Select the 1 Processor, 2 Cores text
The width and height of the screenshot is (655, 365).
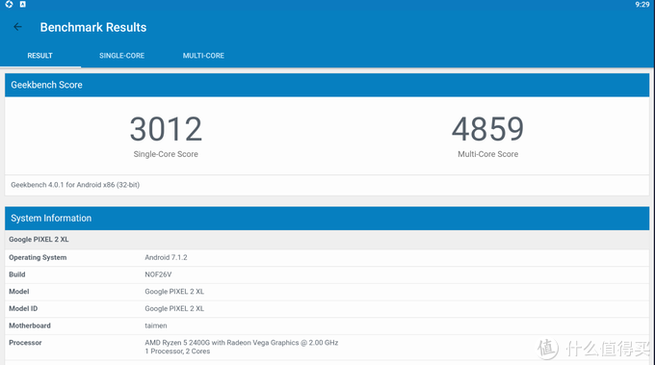(177, 352)
